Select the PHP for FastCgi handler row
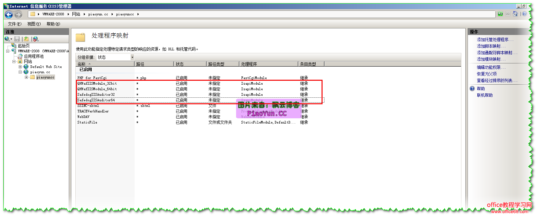Viewport: 538px width, 217px height. (x=200, y=78)
